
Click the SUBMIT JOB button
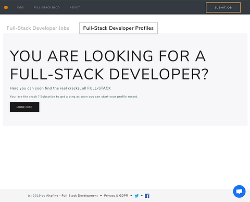[223, 7]
